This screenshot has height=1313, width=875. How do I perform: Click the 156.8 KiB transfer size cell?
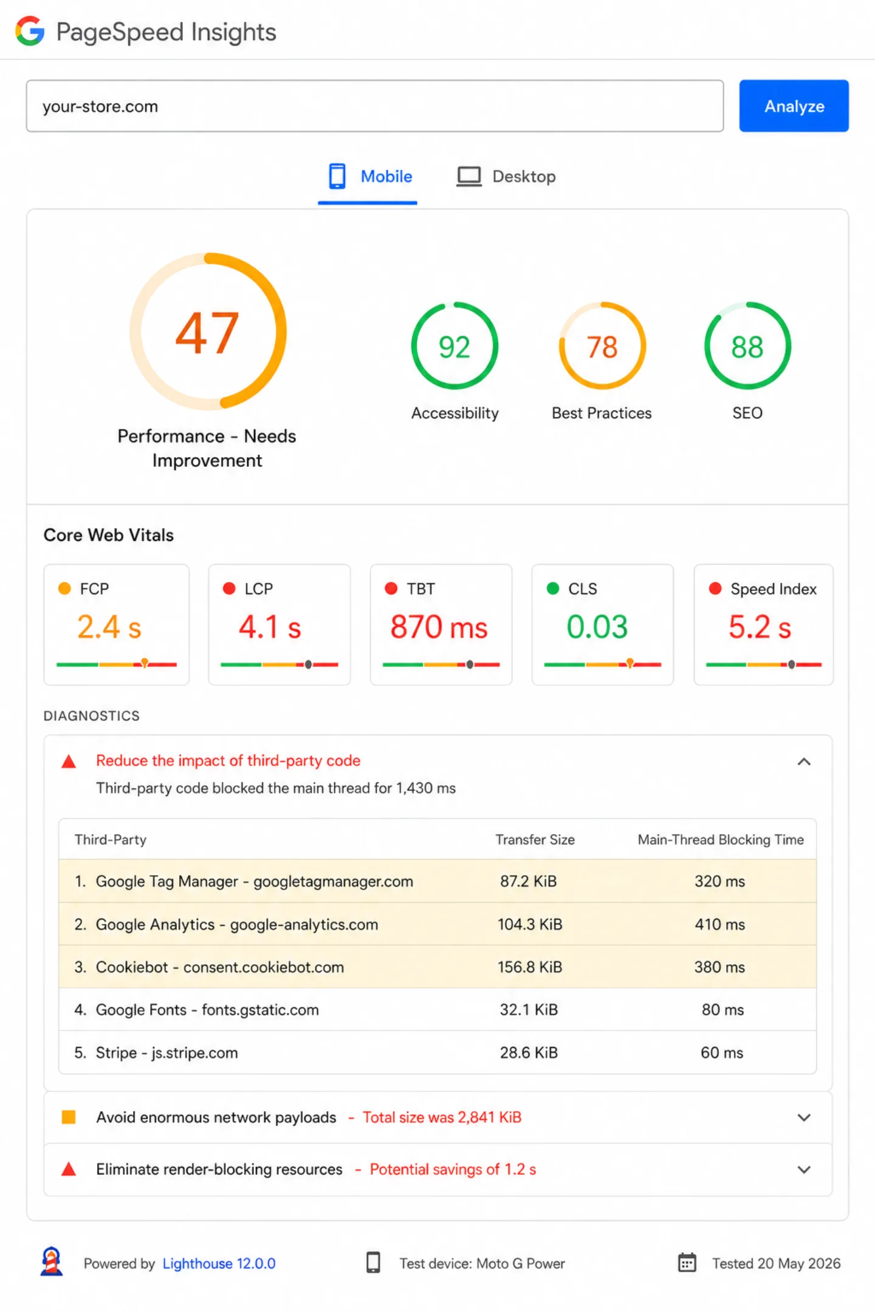point(530,967)
